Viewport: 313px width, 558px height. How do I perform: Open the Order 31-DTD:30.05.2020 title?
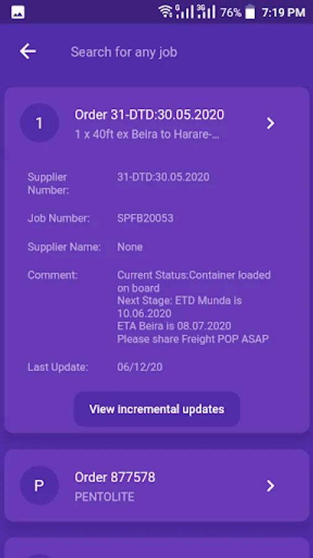coord(149,115)
